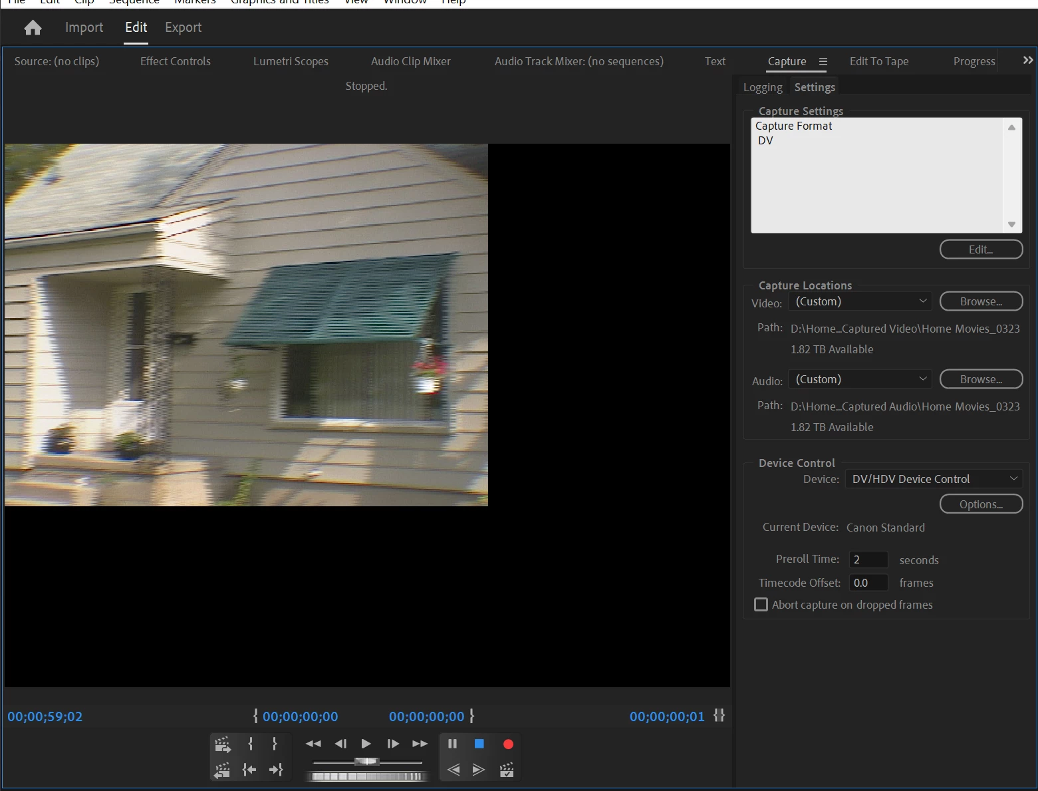Fast forward the tape
The width and height of the screenshot is (1038, 791).
pos(420,744)
